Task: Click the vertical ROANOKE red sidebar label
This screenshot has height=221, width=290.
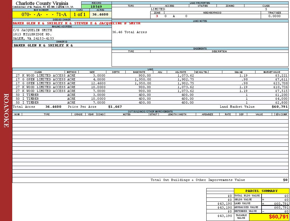Action: tap(6, 110)
